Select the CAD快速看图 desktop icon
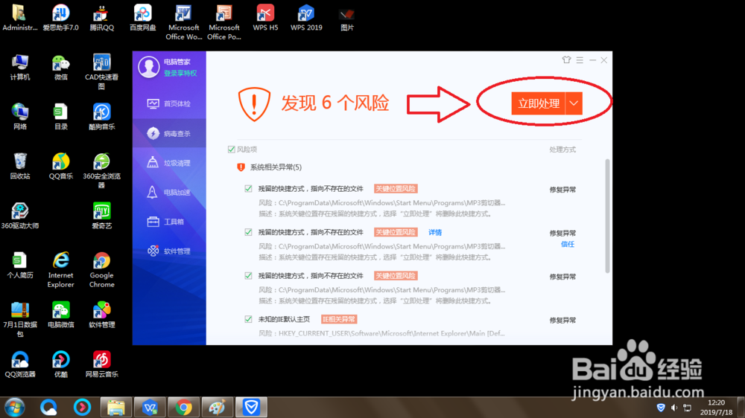The height and width of the screenshot is (418, 745). click(x=101, y=71)
